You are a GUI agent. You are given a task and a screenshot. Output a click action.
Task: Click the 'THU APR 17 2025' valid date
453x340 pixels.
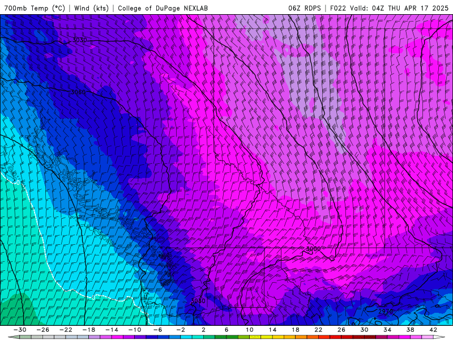(418, 8)
